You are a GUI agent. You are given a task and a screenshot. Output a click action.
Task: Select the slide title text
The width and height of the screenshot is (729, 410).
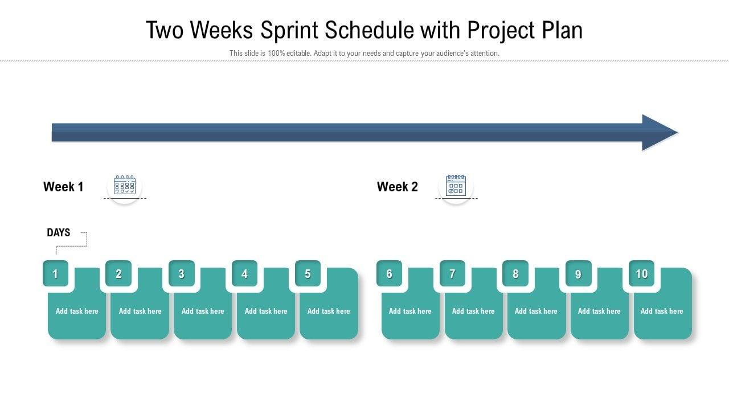pos(364,30)
